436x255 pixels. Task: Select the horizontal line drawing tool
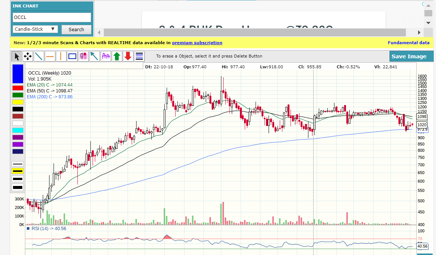[x=50, y=56]
